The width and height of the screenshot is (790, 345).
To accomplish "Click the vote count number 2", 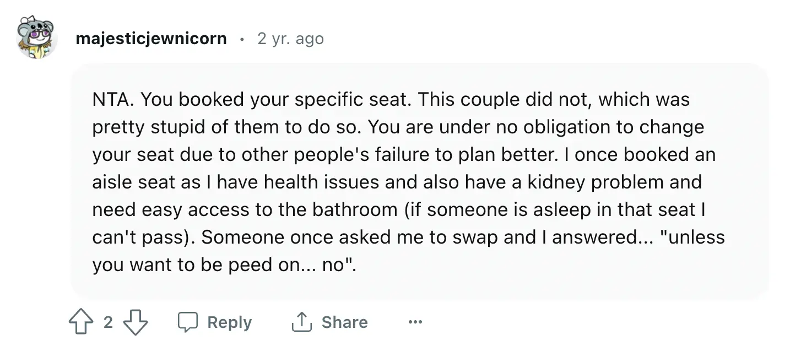I will click(108, 322).
